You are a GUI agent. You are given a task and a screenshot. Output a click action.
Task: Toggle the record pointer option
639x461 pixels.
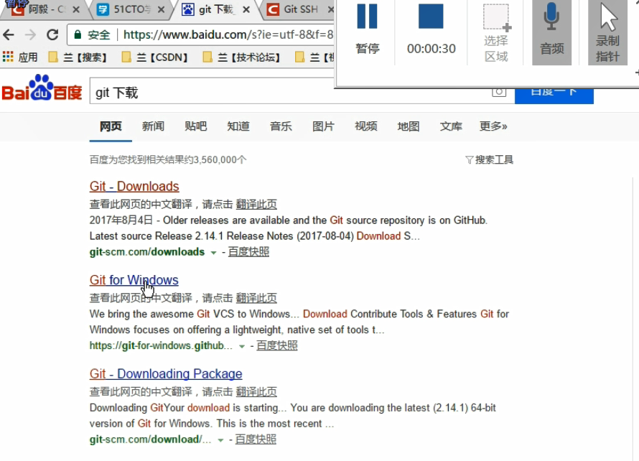[607, 32]
